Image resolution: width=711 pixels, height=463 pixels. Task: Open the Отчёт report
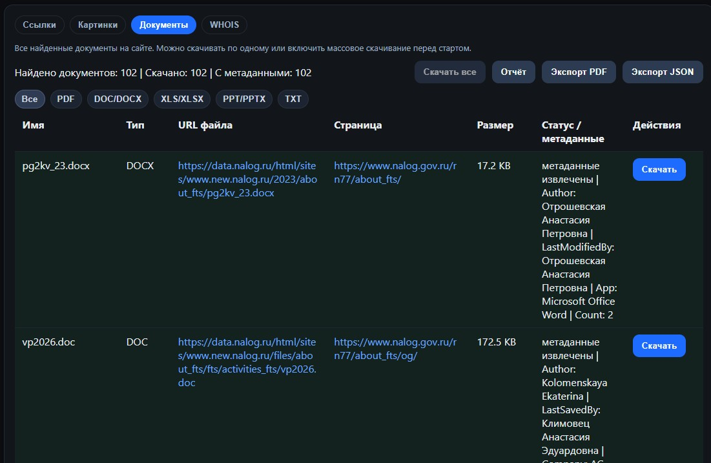513,72
